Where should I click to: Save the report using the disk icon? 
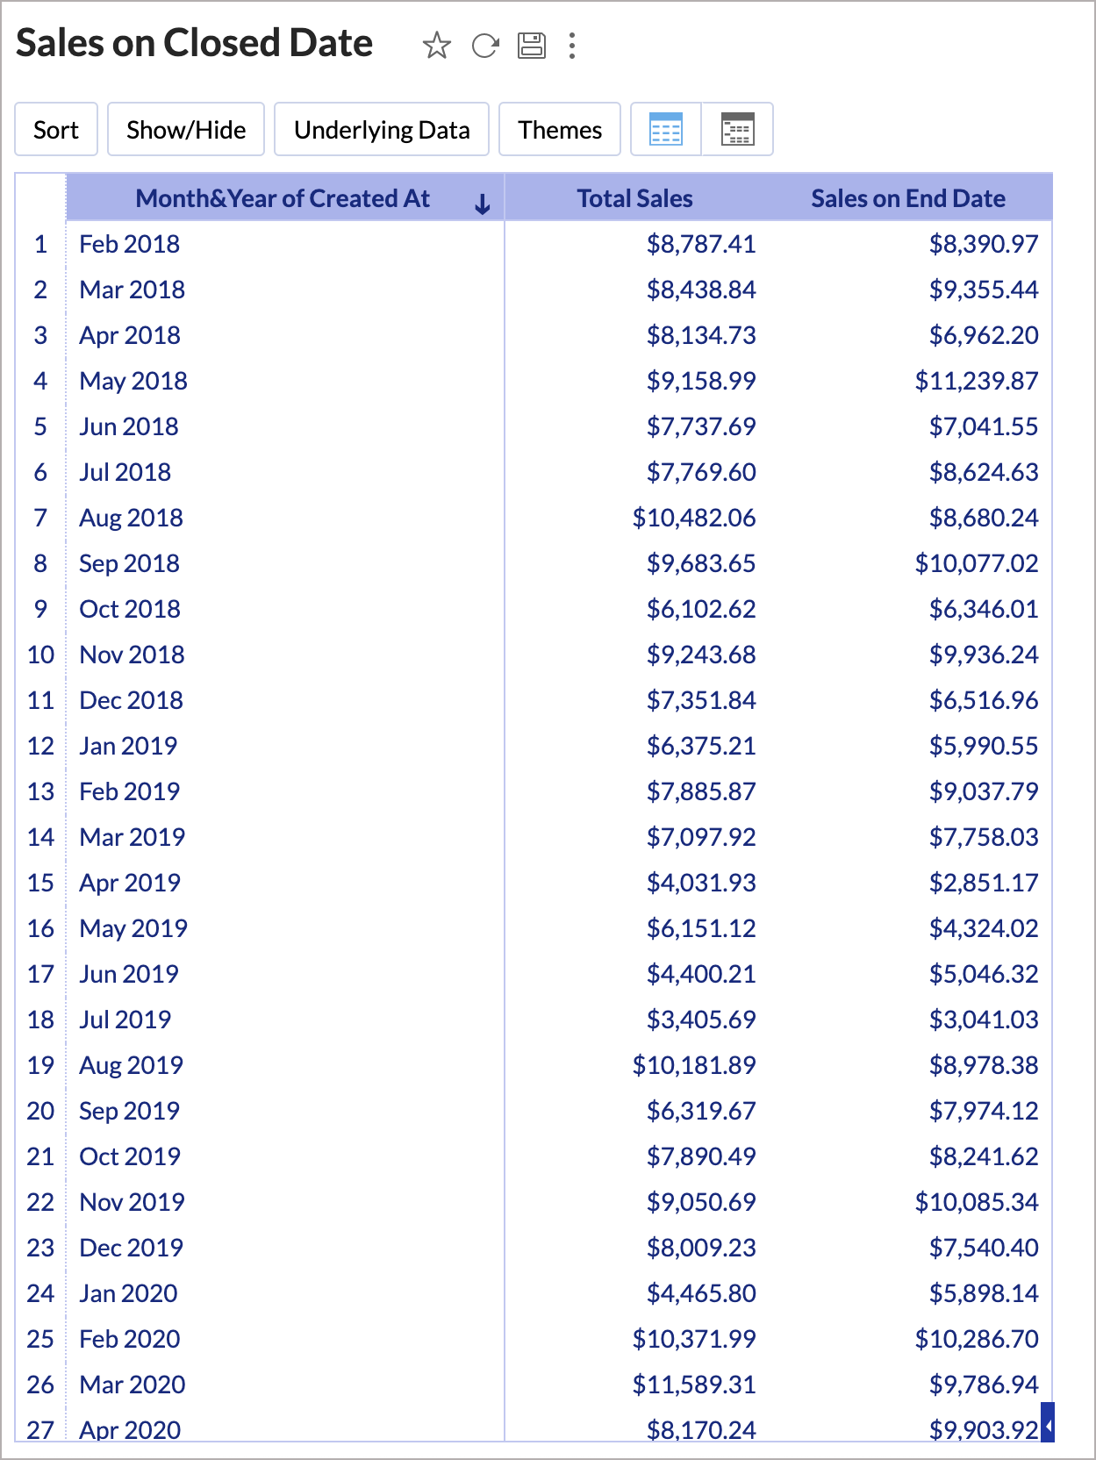[534, 46]
